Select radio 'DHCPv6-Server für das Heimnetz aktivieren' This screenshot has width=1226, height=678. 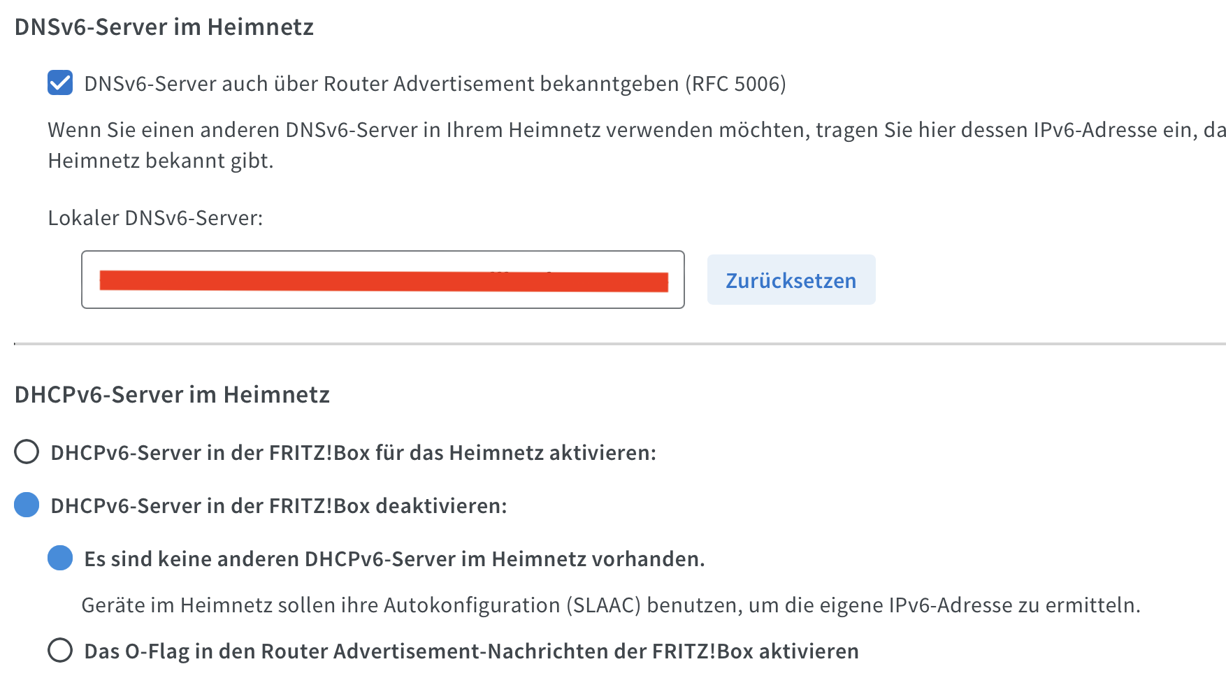[x=27, y=452]
